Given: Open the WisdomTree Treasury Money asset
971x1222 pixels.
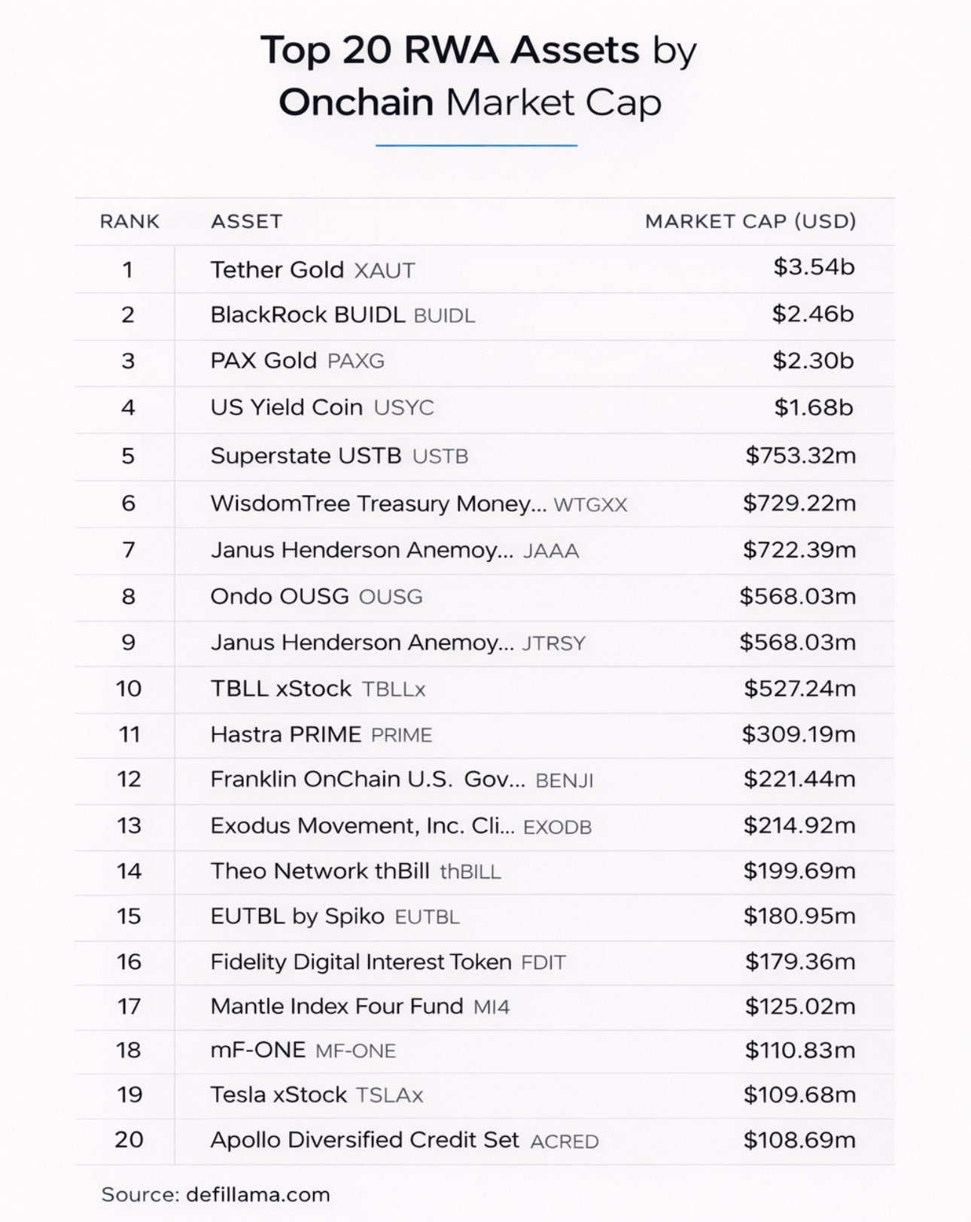Looking at the screenshot, I should [378, 503].
